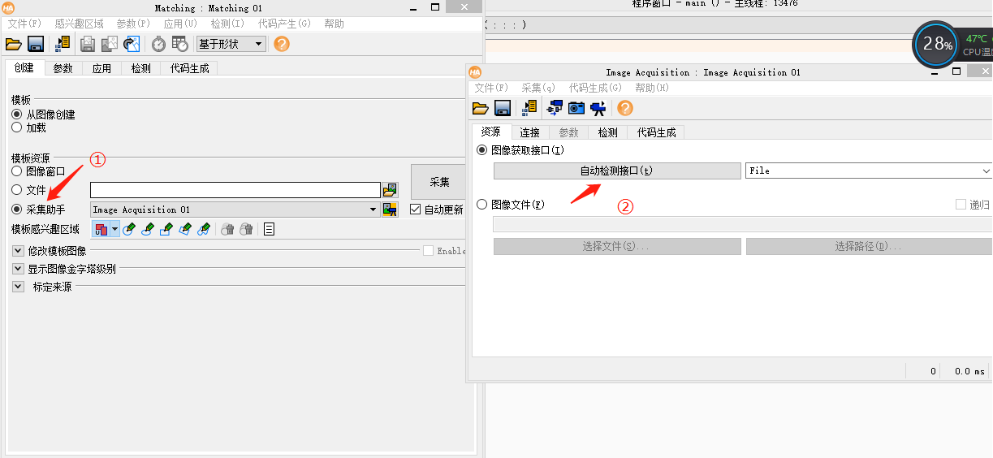
Task: Click the open folder icon in Matching toolbar
Action: point(13,44)
